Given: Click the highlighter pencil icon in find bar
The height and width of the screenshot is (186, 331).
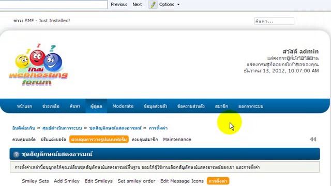Looking at the screenshot, I should point(153,5).
